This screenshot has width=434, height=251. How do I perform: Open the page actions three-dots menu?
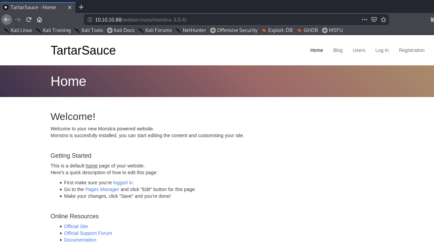(x=364, y=20)
